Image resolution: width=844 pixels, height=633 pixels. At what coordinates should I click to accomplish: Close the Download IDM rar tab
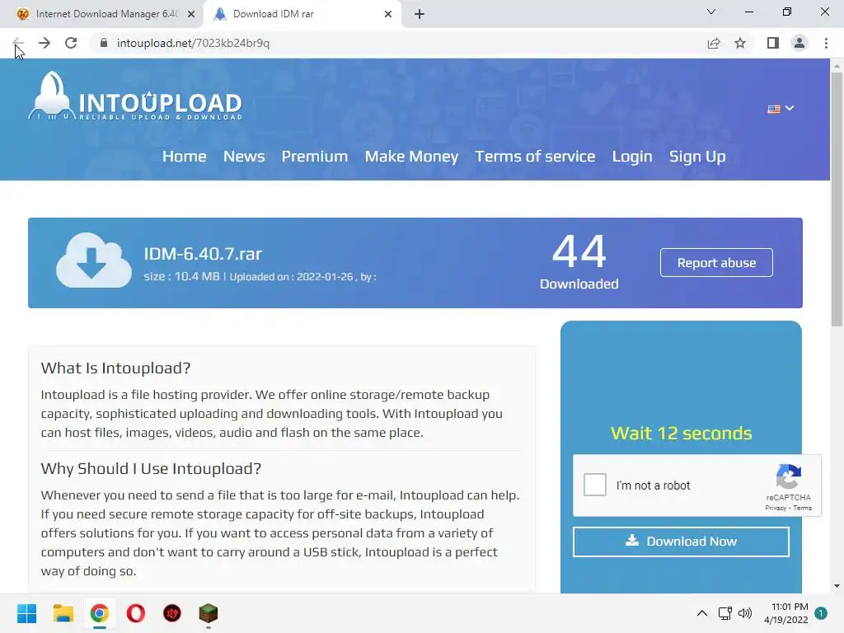click(388, 14)
